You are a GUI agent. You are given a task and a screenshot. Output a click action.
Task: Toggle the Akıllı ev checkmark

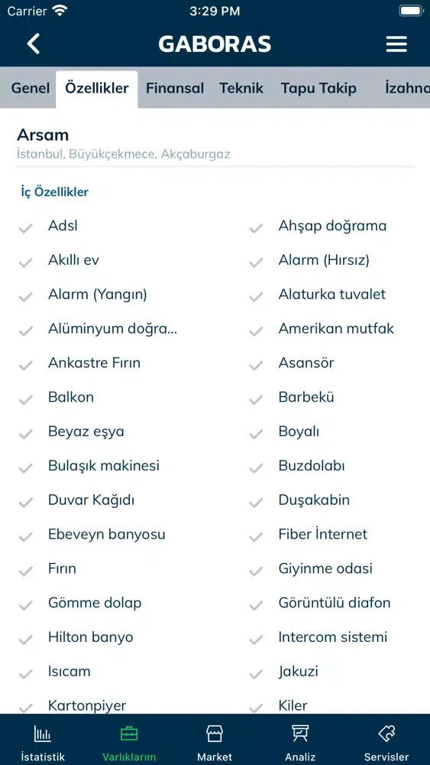tap(25, 262)
